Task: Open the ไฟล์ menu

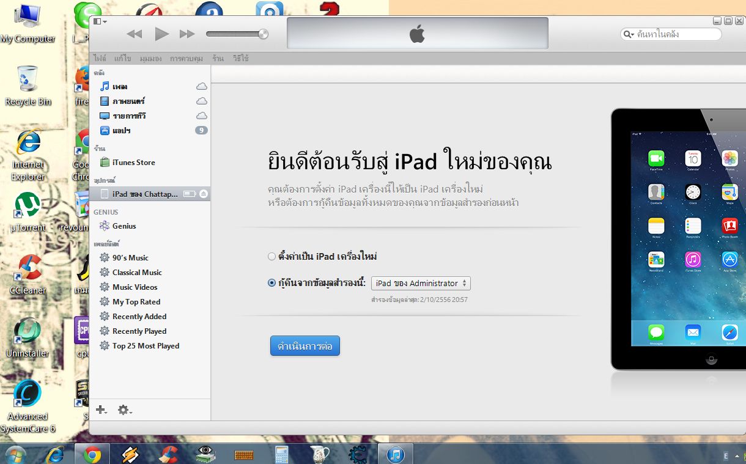Action: click(100, 59)
